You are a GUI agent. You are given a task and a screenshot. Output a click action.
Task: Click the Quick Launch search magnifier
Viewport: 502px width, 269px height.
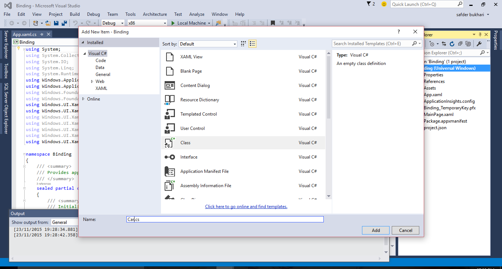[460, 4]
